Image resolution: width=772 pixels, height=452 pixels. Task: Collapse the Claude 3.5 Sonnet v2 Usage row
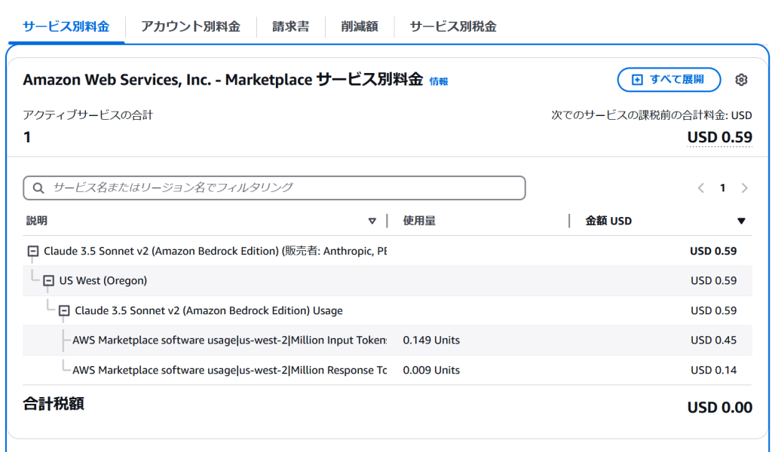64,311
